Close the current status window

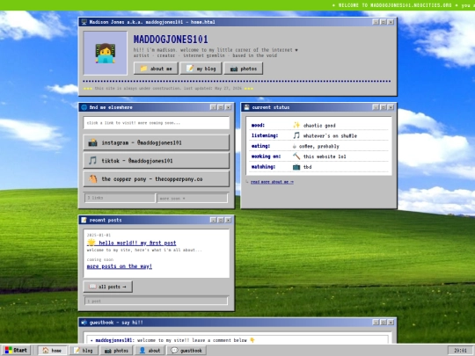tap(391, 107)
